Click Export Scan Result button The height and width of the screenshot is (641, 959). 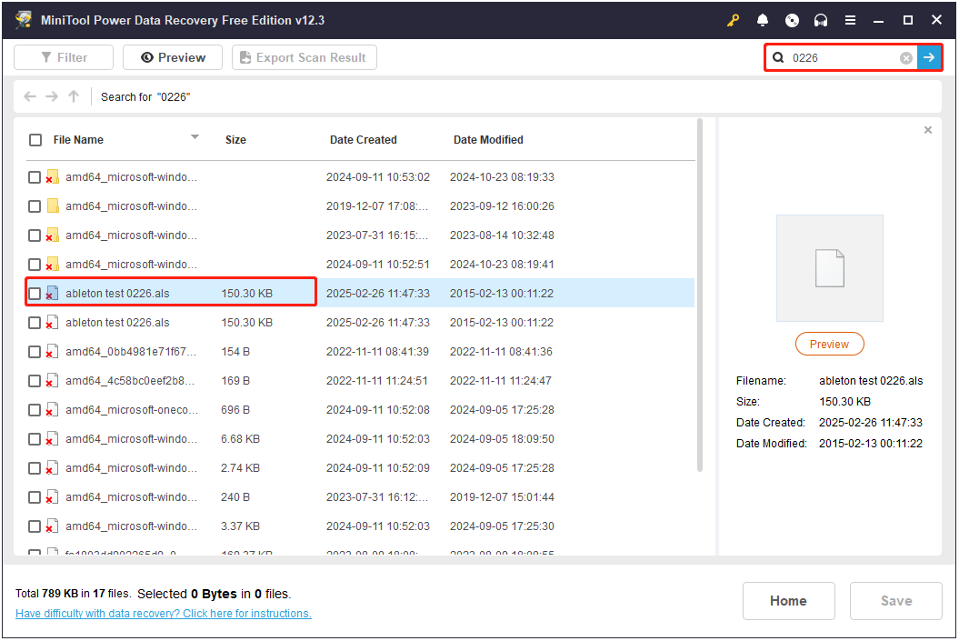pos(304,57)
